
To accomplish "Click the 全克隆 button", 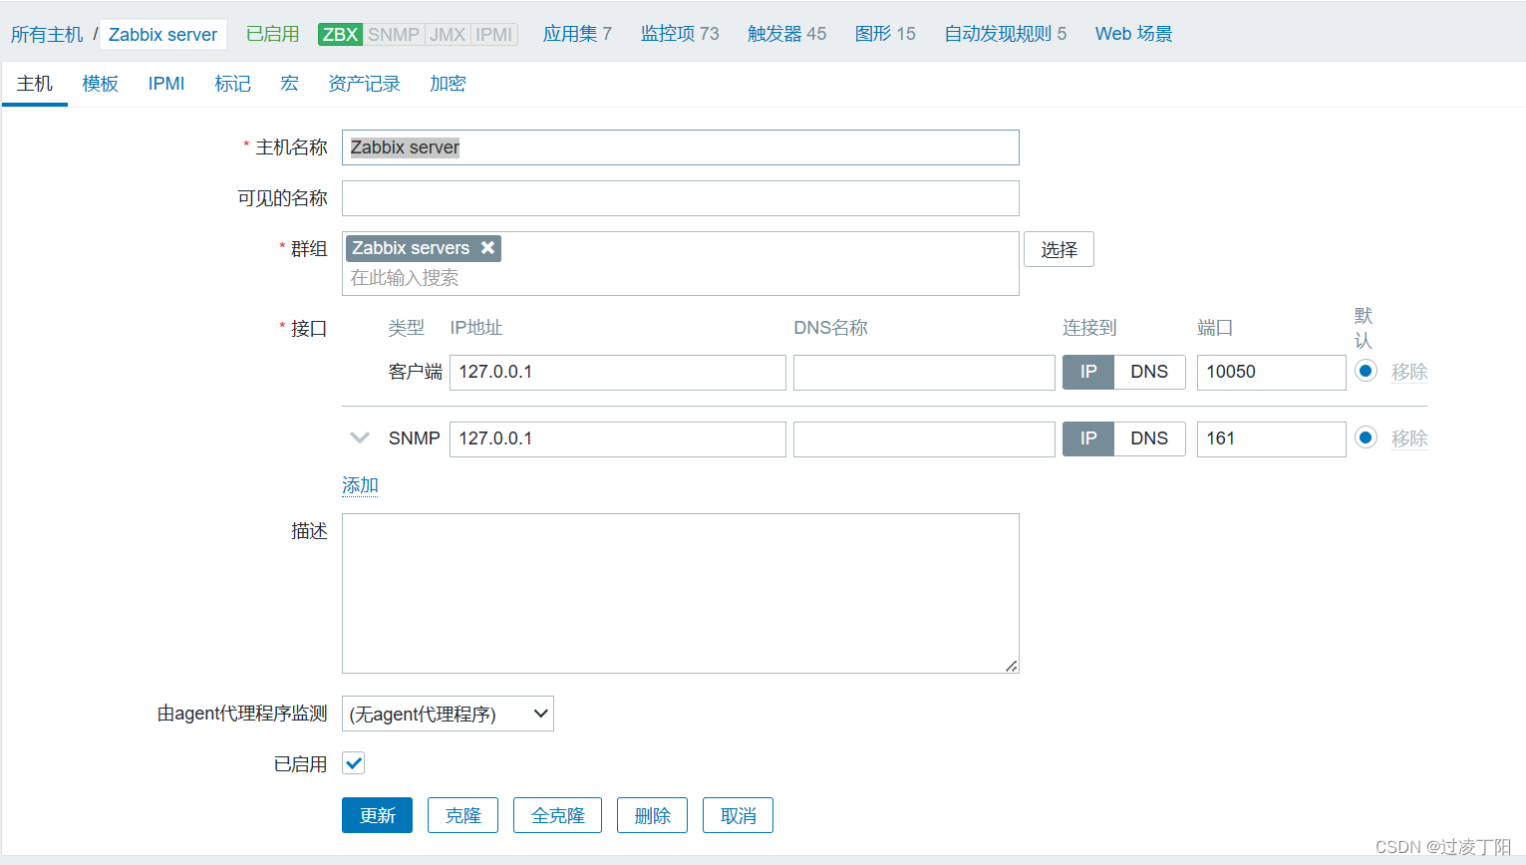I will coord(557,815).
